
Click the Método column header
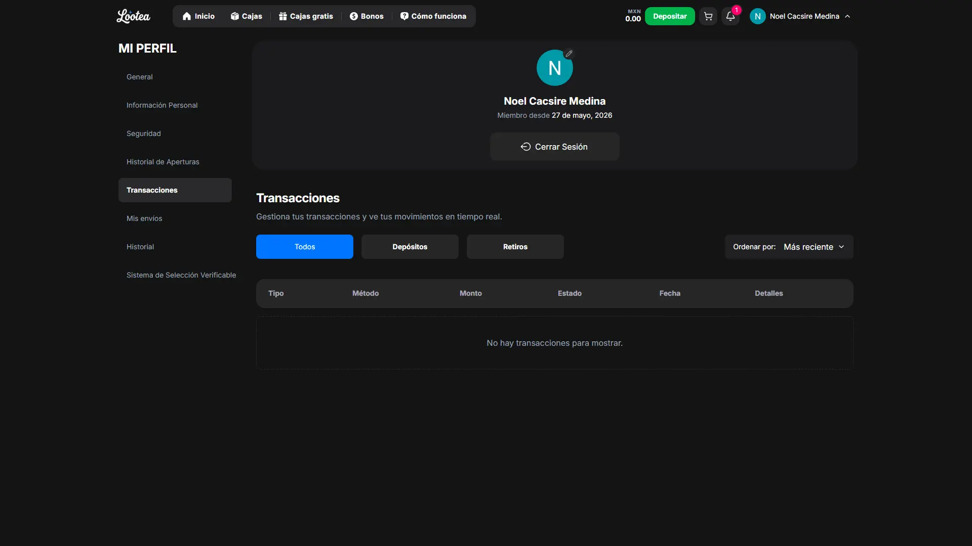tap(366, 293)
